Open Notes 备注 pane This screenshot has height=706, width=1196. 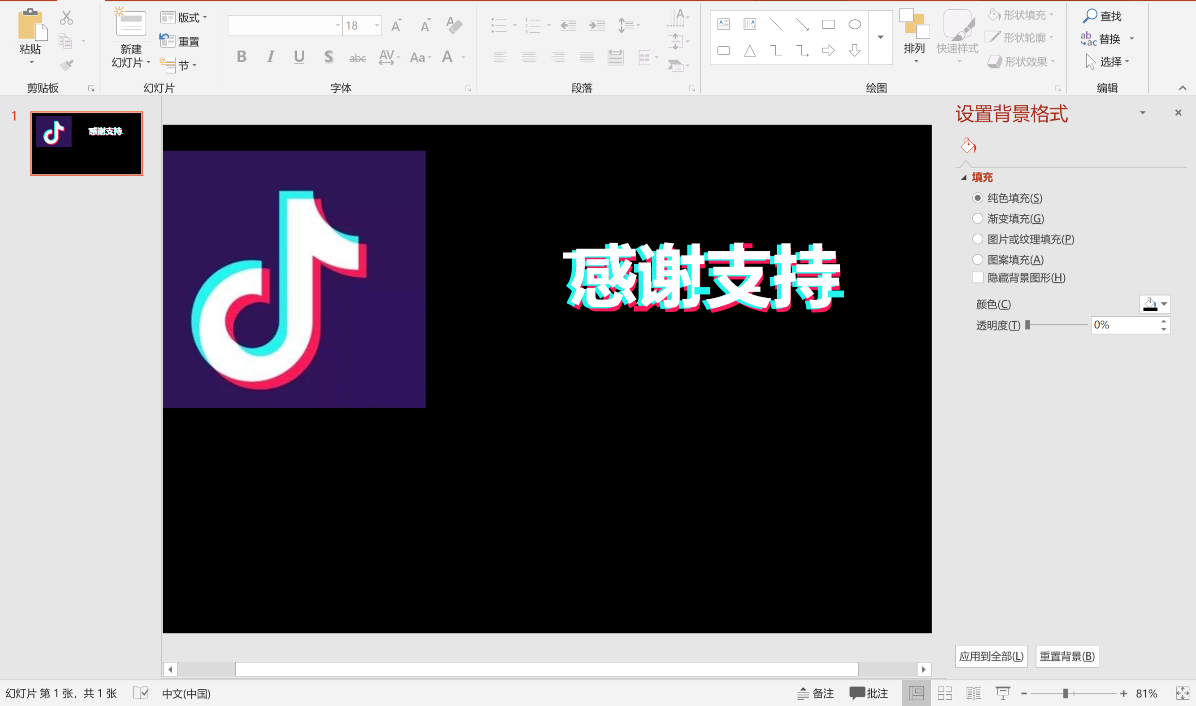[816, 693]
